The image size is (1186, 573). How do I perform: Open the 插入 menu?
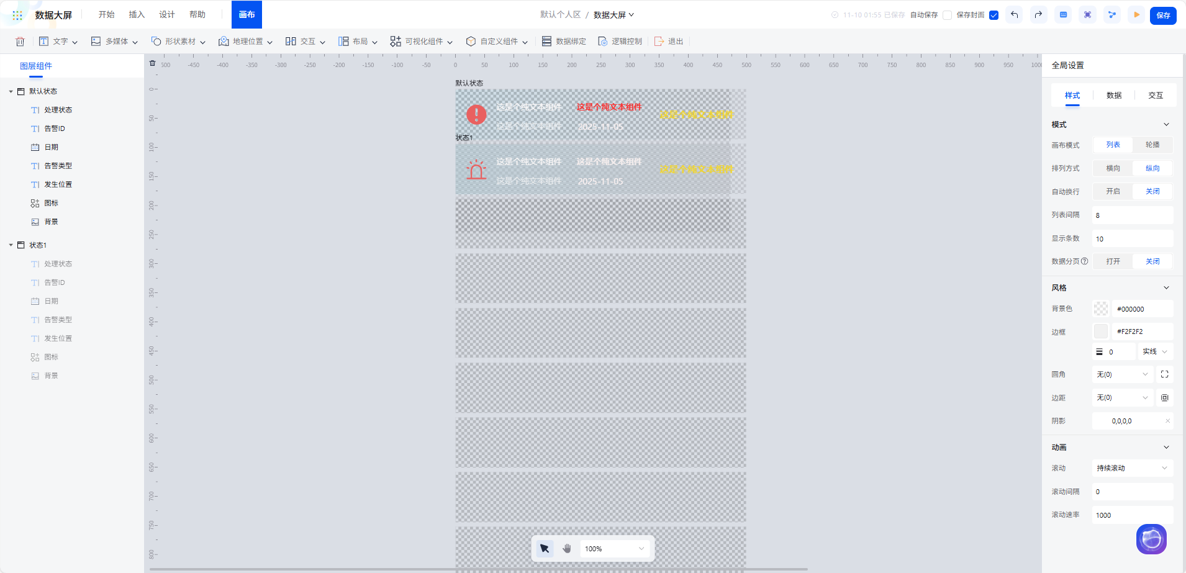137,15
